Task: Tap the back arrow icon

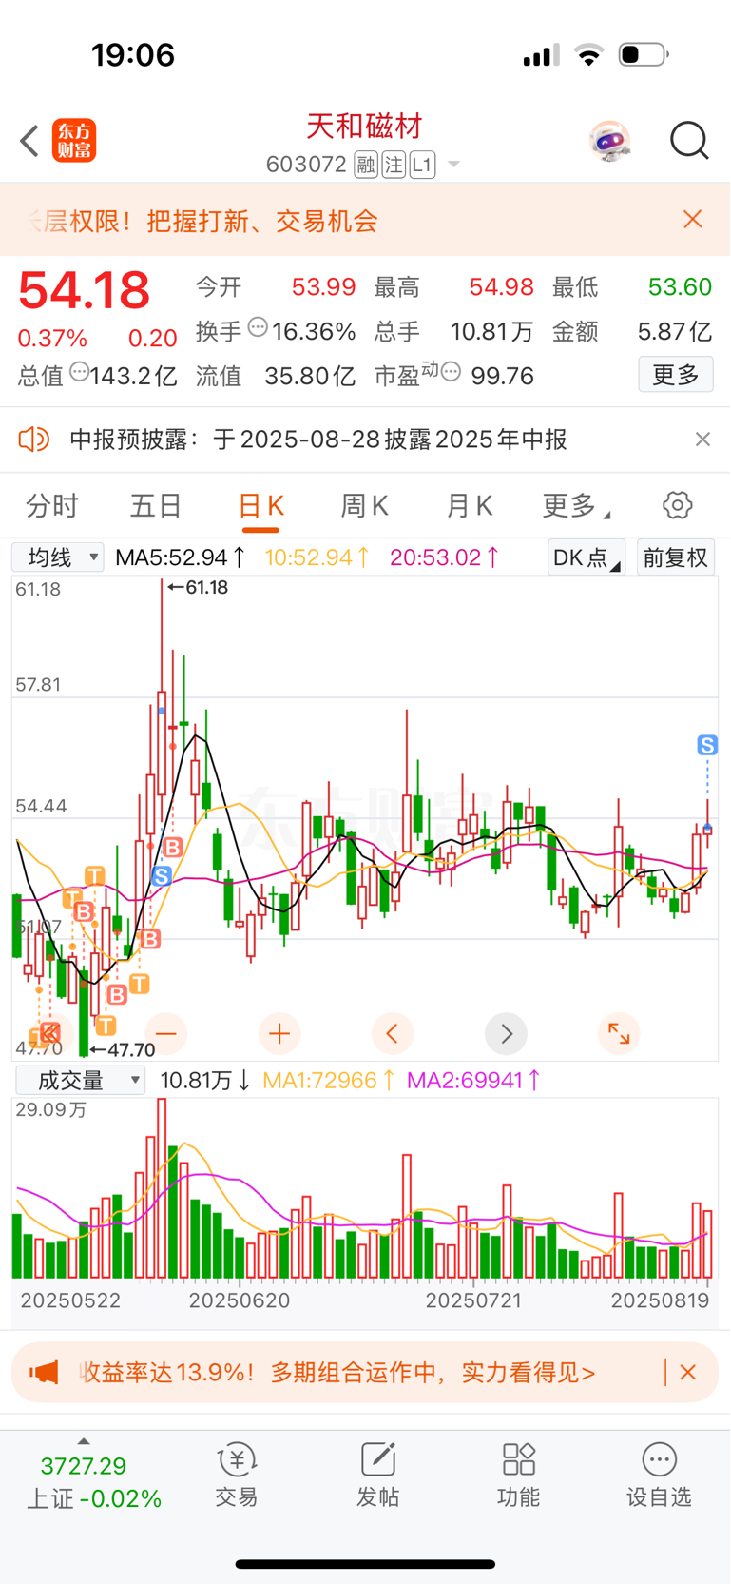Action: 29,141
